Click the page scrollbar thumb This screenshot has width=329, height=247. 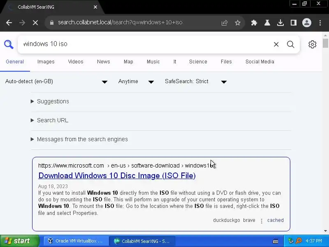325,43
